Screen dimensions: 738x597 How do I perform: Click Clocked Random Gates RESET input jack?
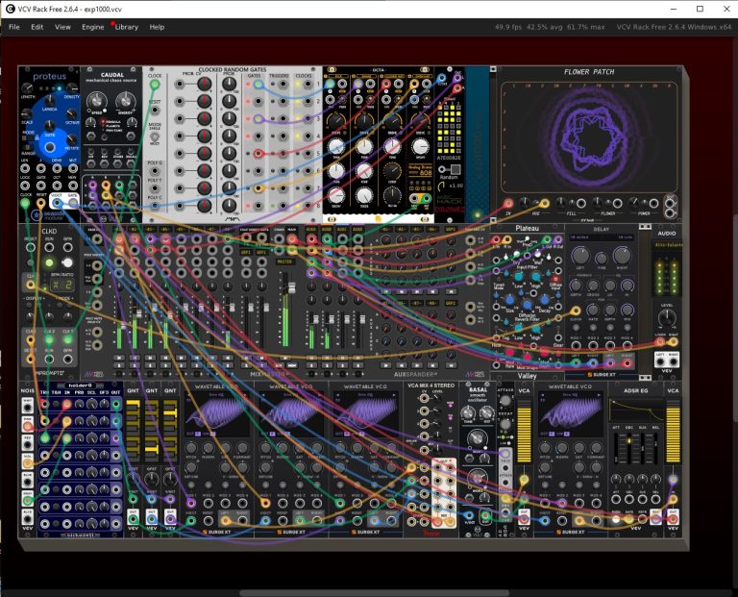point(155,111)
